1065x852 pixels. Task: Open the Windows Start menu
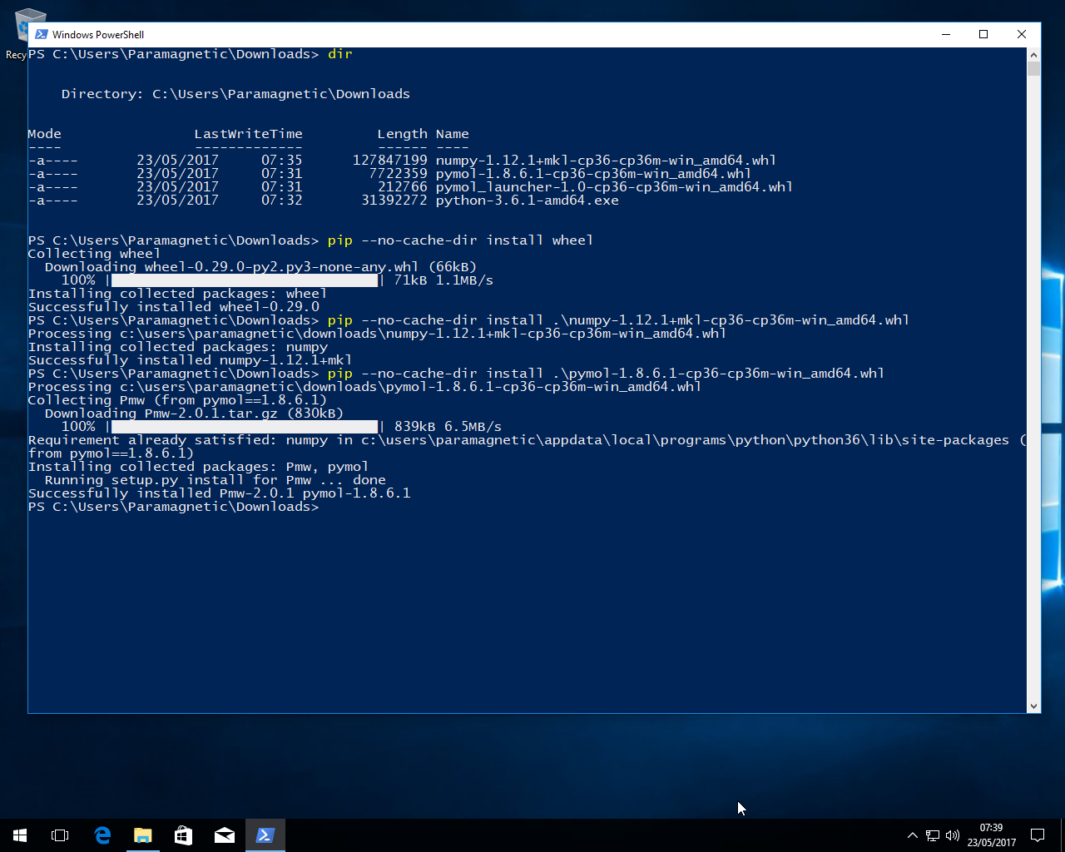pyautogui.click(x=20, y=835)
